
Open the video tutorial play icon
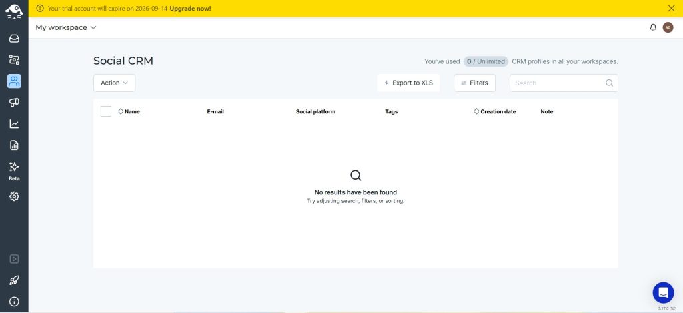click(14, 259)
